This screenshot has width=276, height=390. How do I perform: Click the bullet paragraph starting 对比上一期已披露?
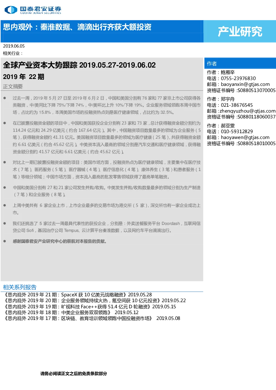(x=107, y=170)
